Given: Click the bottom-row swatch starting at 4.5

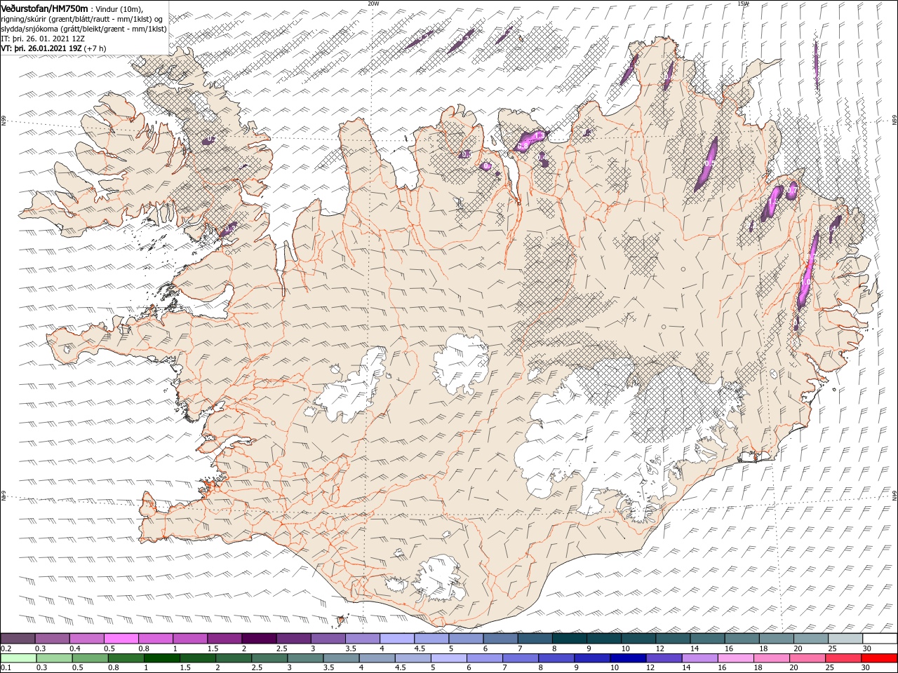Looking at the screenshot, I should click(413, 658).
